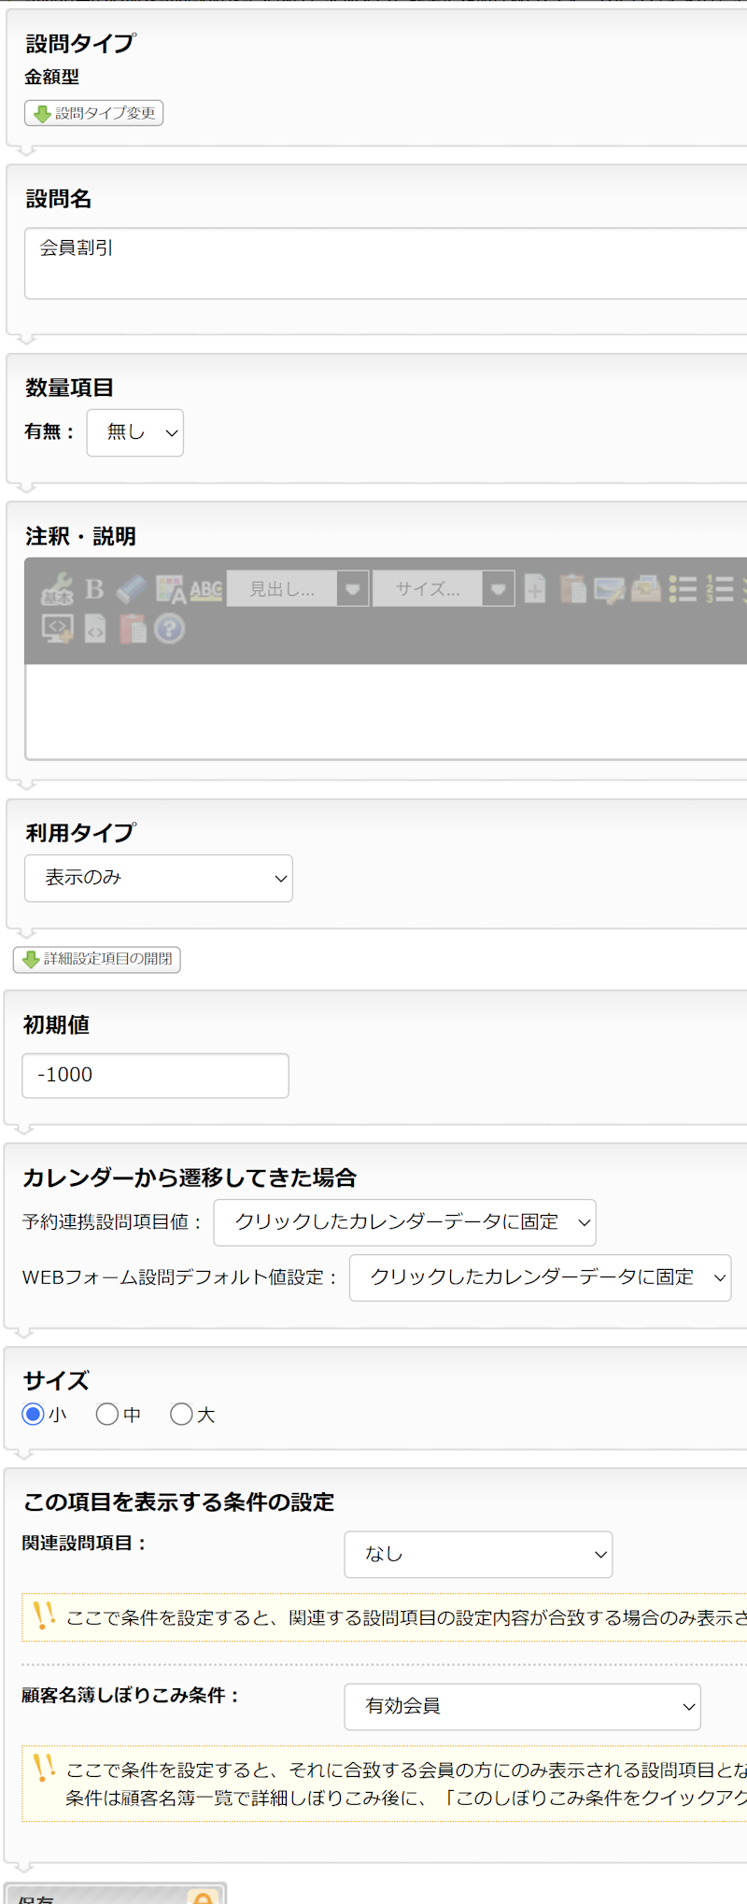Select the 中 size radio button
747x1904 pixels.
click(107, 1415)
